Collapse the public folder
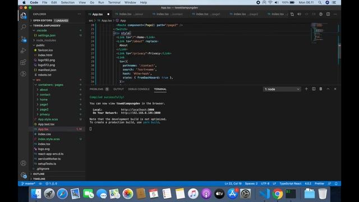Viewport: 359px width, 202px height. point(40,45)
